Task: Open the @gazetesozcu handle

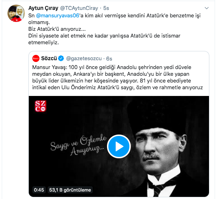Action: point(84,58)
